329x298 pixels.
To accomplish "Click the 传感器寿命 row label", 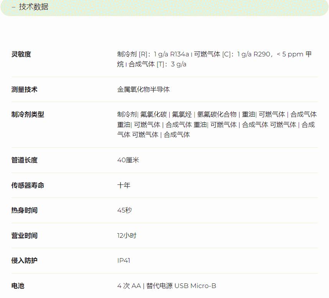I will coord(28,185).
